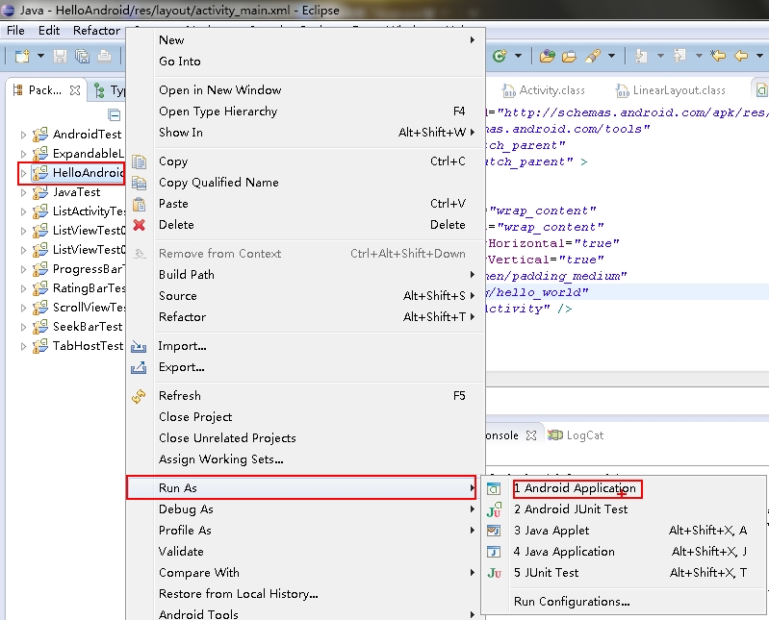Switch to the LogCat tab

tap(584, 435)
